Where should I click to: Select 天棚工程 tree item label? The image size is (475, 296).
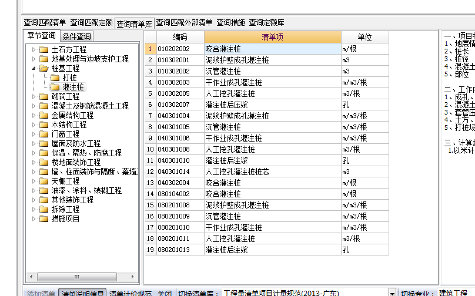tap(65, 181)
